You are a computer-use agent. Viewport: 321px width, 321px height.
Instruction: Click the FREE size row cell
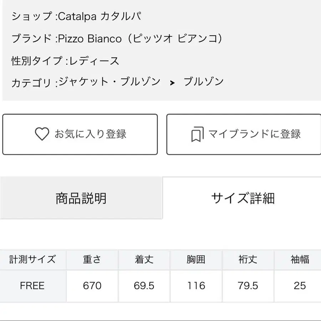pos(32,286)
